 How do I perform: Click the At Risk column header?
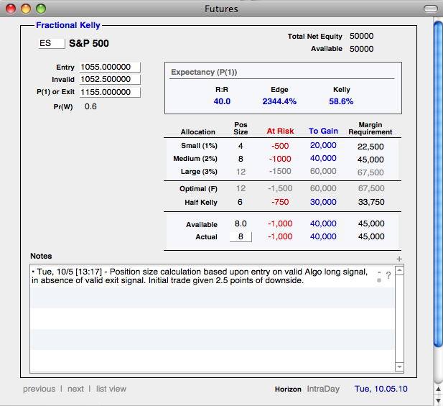point(280,132)
